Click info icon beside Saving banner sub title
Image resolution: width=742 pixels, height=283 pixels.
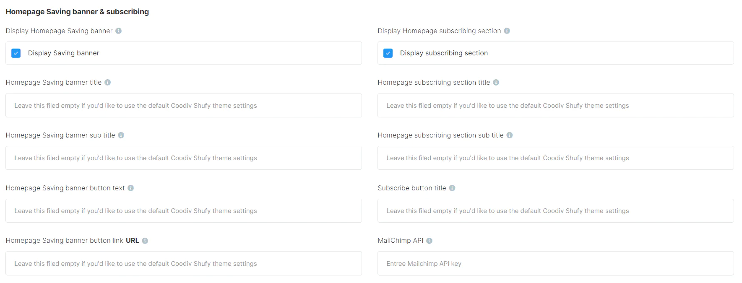(121, 135)
